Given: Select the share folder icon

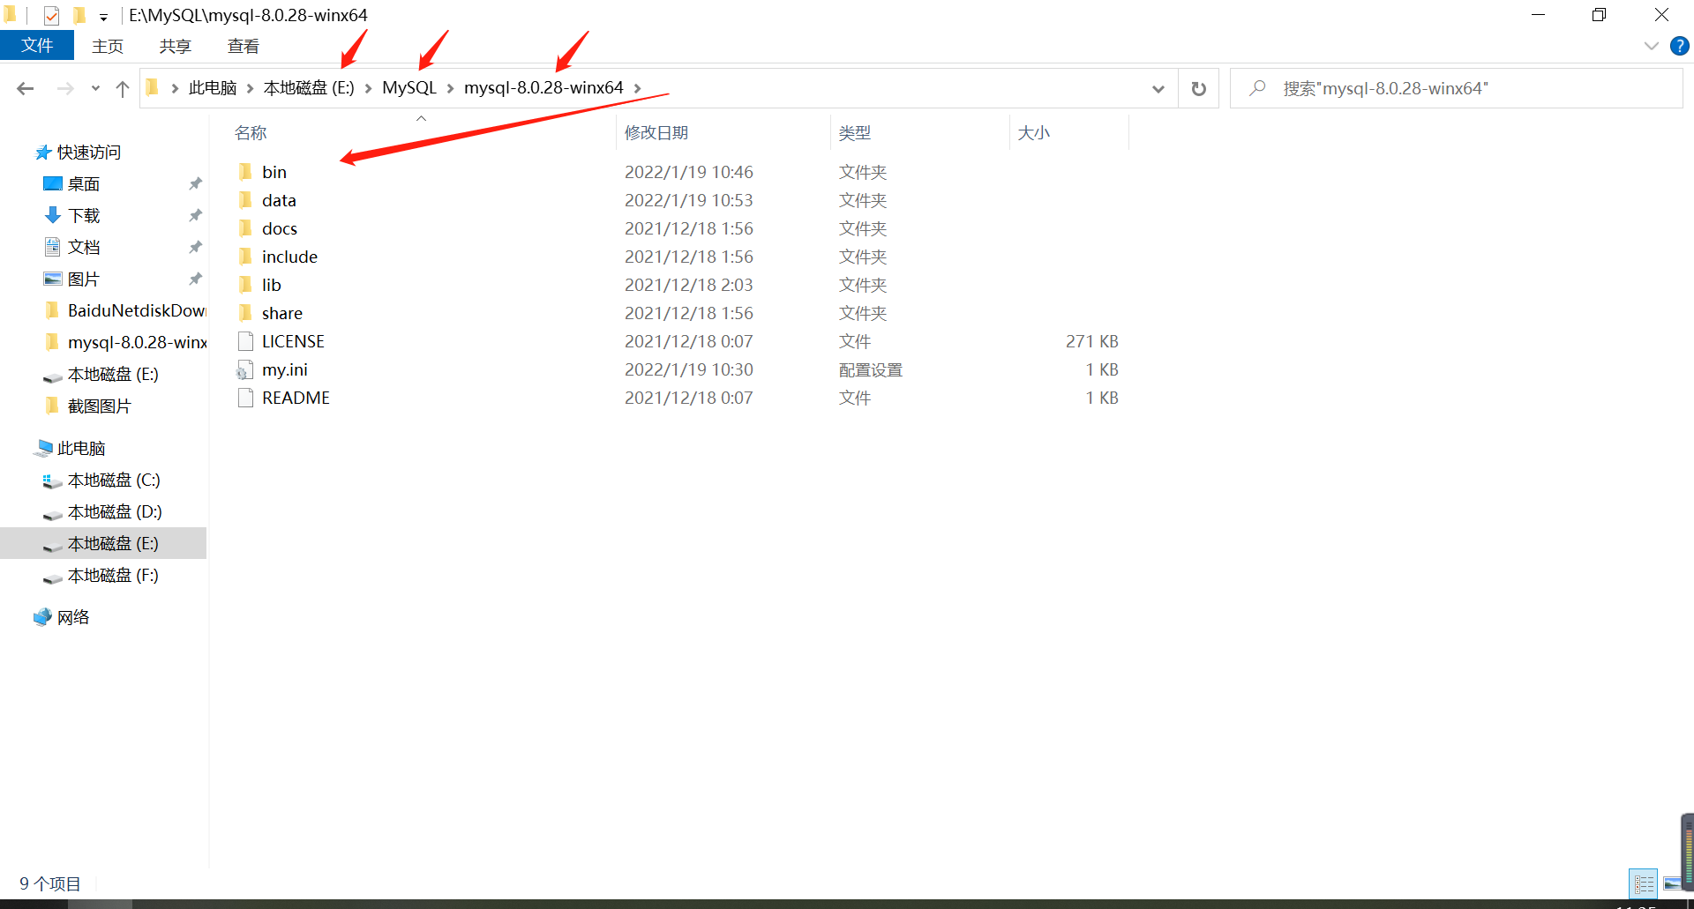Looking at the screenshot, I should coord(245,313).
